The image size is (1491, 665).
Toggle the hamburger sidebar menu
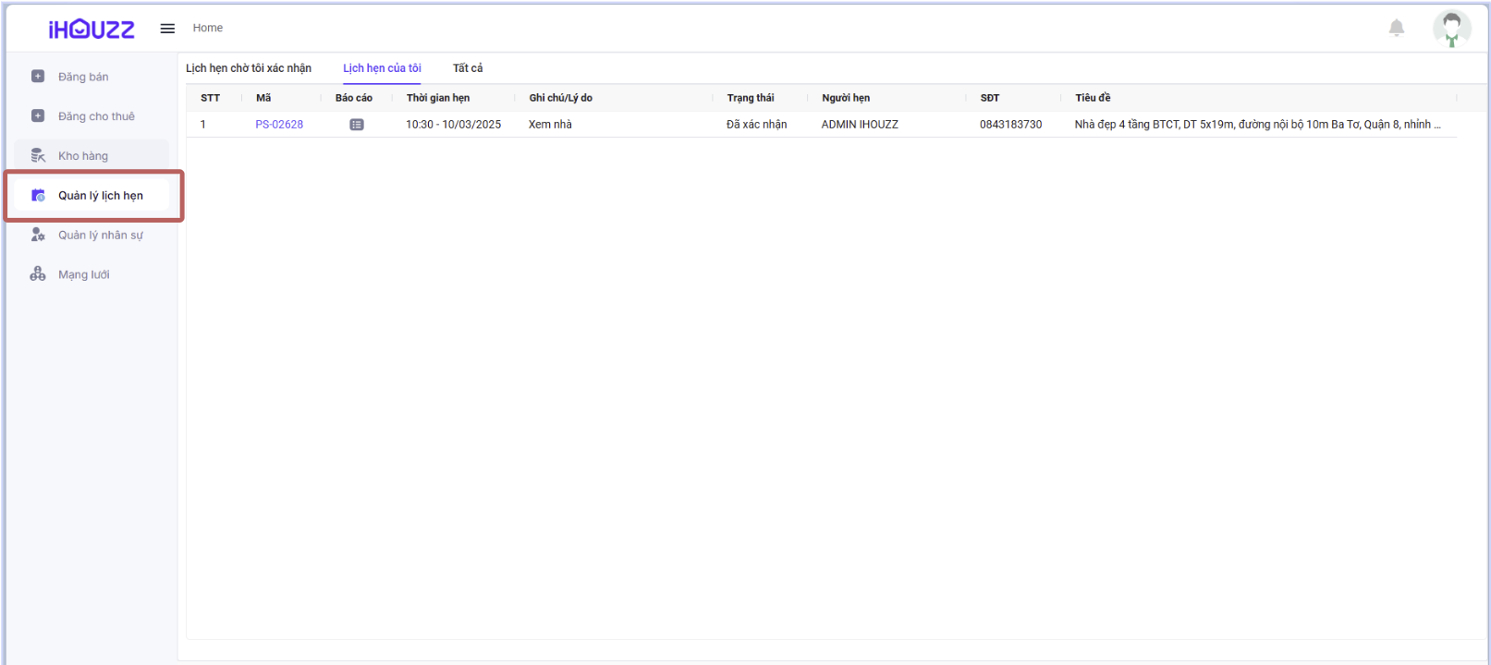(167, 29)
